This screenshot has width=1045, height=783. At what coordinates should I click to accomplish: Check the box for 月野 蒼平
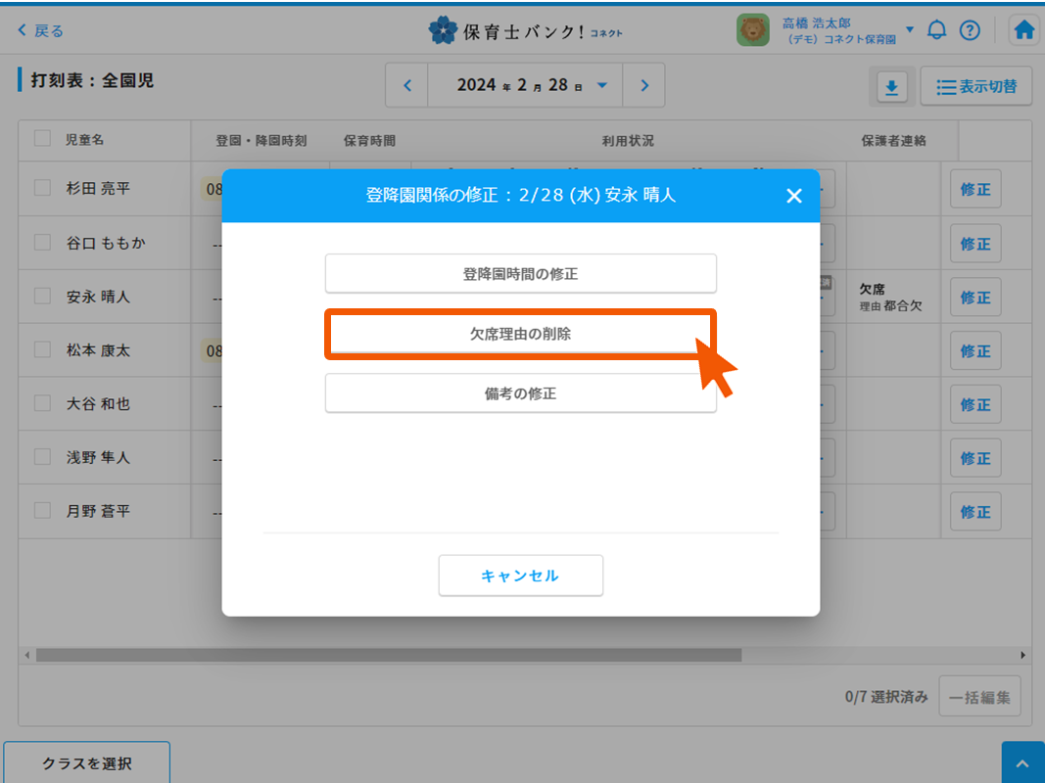[x=42, y=510]
